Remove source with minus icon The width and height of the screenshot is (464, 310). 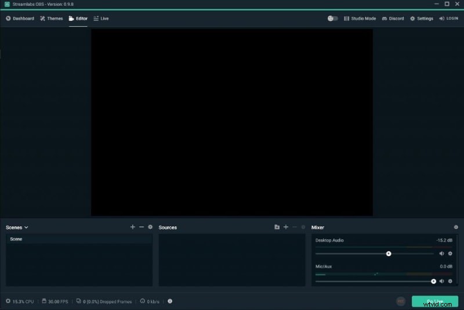point(295,227)
